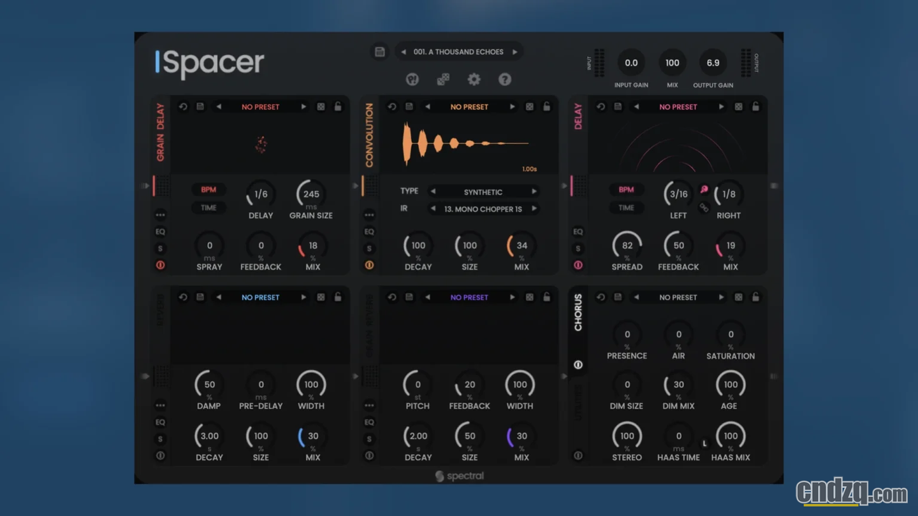Open Delay module EQ

coord(578,231)
